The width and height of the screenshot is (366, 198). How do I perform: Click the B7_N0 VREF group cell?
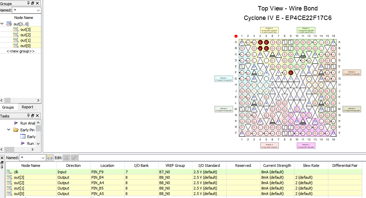[x=175, y=172]
